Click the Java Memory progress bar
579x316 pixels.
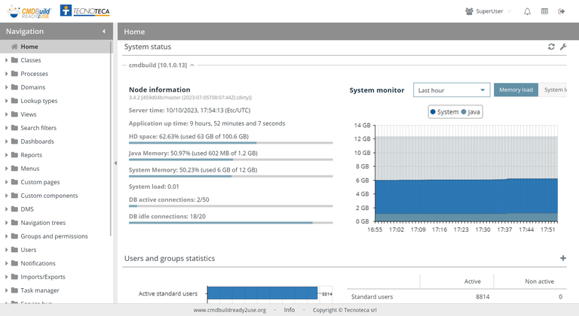coord(231,160)
